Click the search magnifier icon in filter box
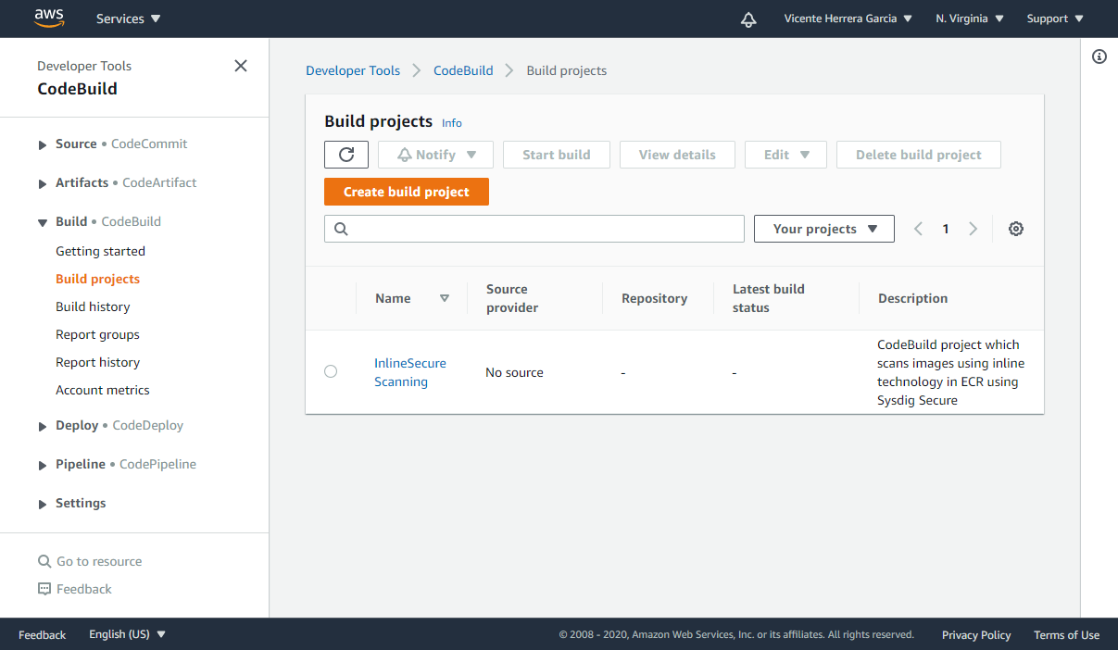 (341, 229)
